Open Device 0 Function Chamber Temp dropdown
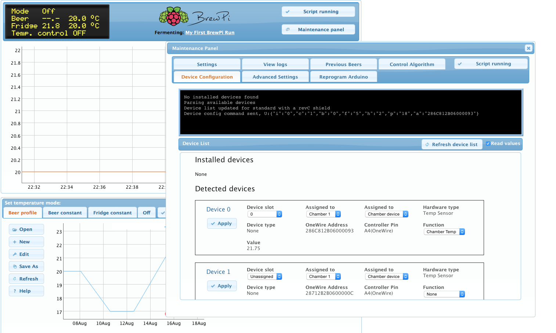The width and height of the screenshot is (556, 333). tap(444, 232)
